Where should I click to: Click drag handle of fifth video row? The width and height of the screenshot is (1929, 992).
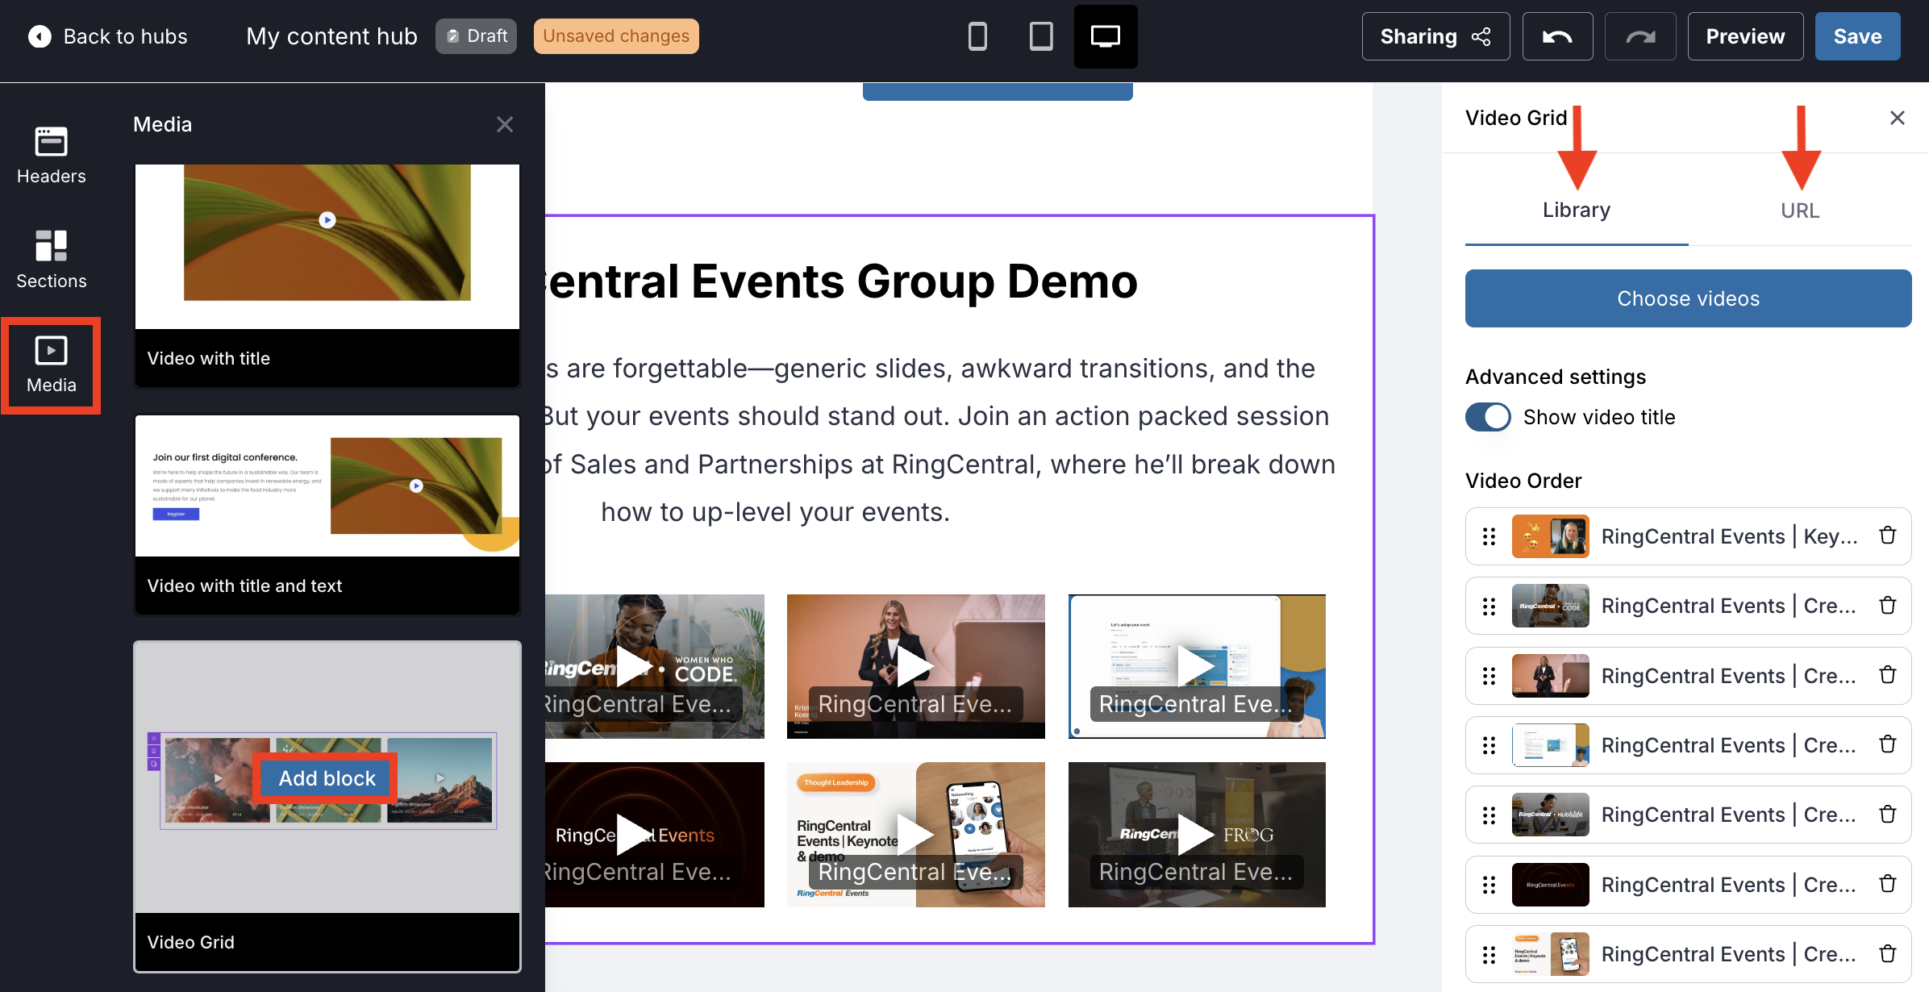pos(1489,815)
